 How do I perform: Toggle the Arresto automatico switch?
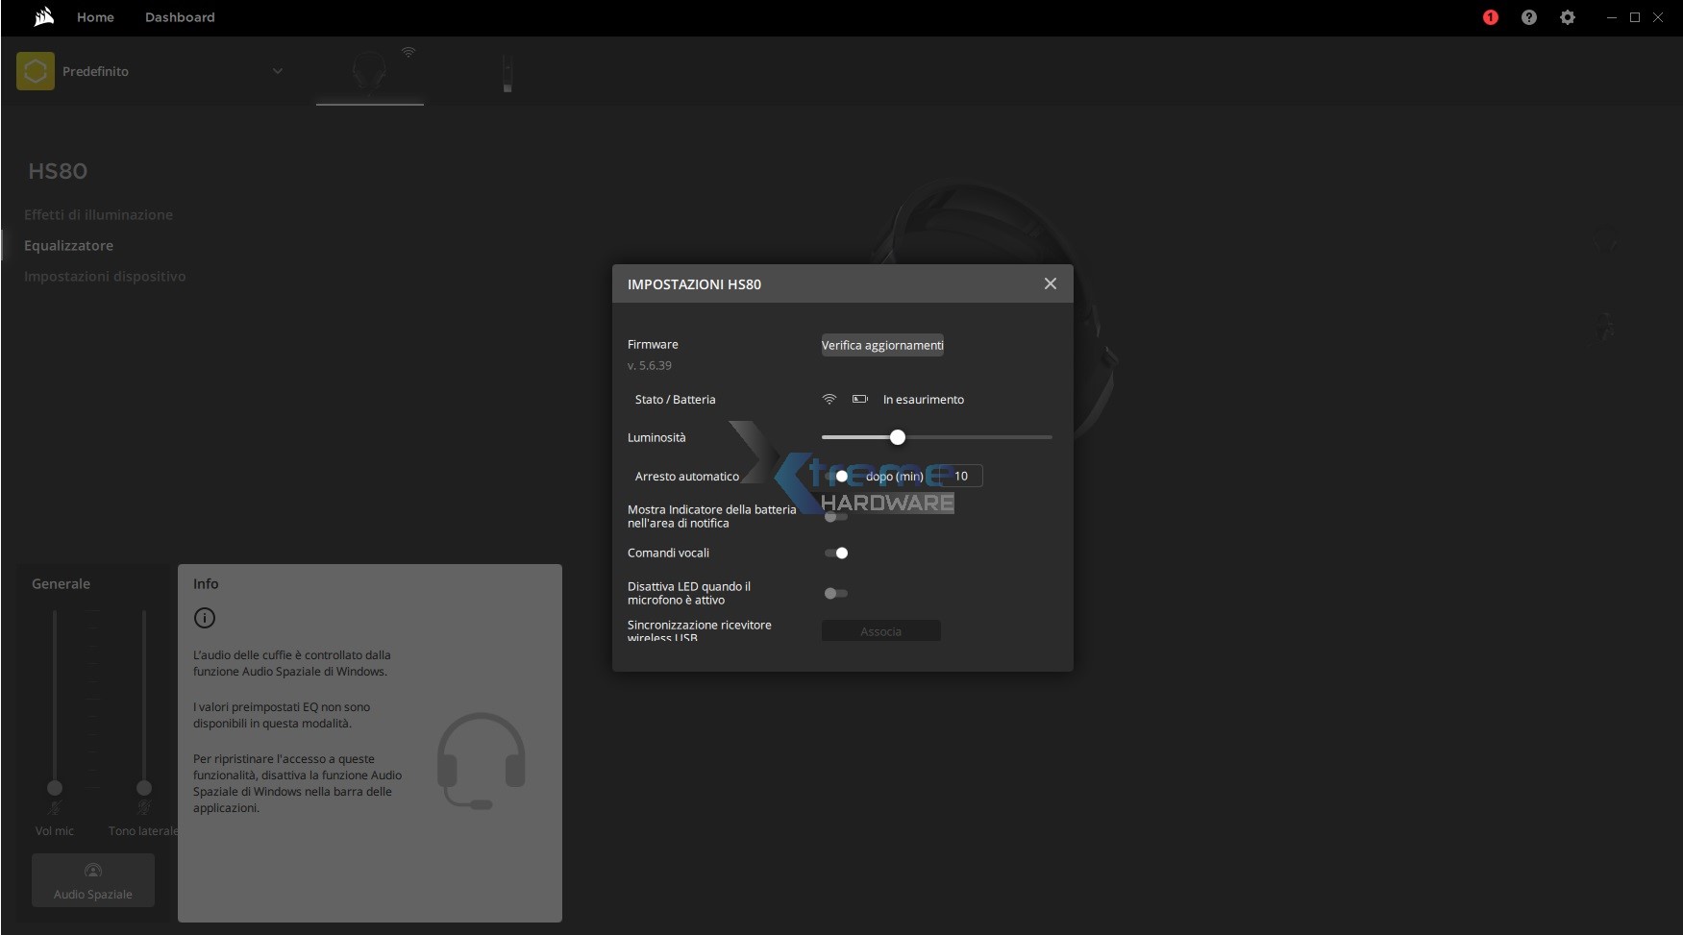tap(836, 476)
